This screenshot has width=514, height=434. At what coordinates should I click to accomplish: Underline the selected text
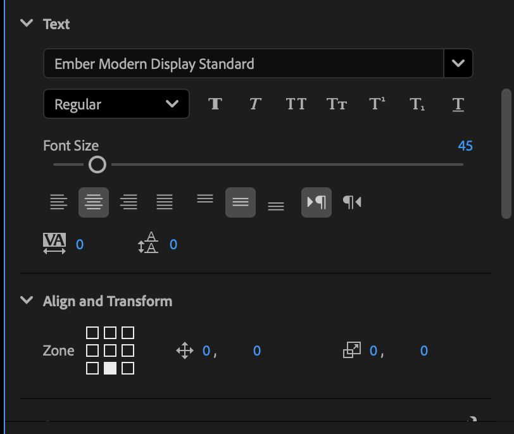[x=457, y=104]
